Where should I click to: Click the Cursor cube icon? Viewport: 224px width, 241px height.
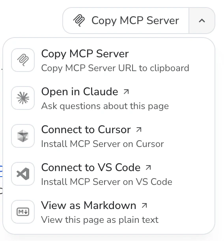click(x=23, y=136)
